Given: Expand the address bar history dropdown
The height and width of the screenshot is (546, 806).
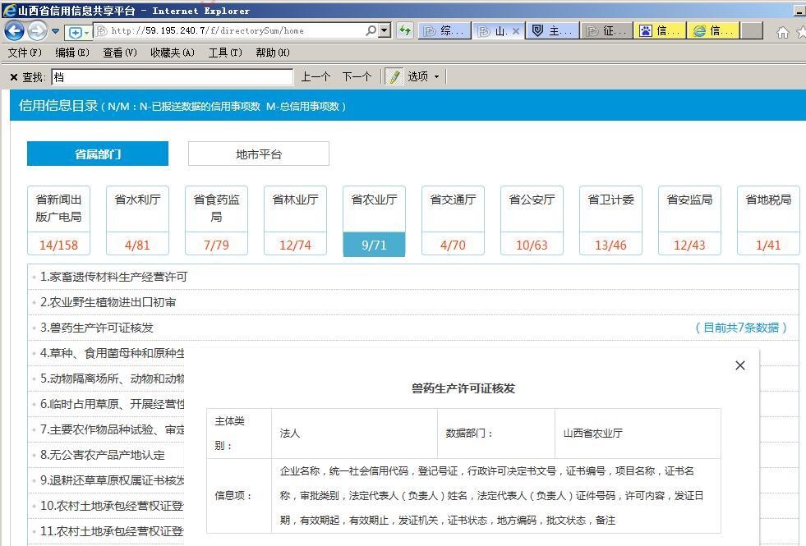Looking at the screenshot, I should point(384,31).
